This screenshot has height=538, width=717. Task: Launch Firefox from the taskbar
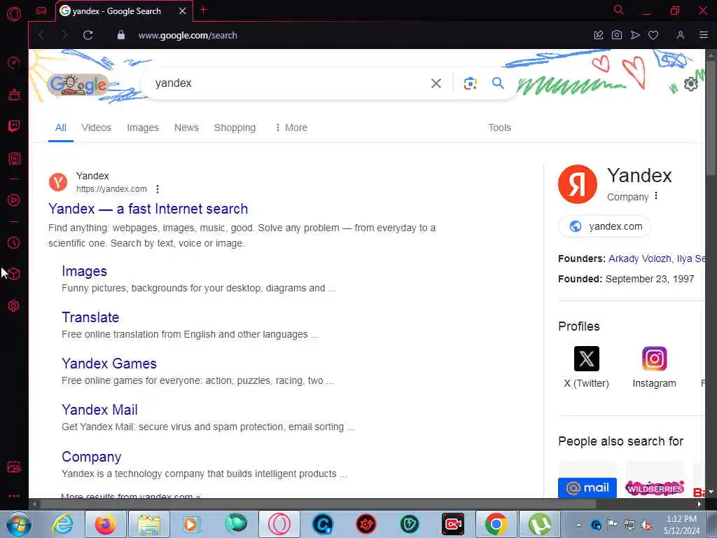106,524
